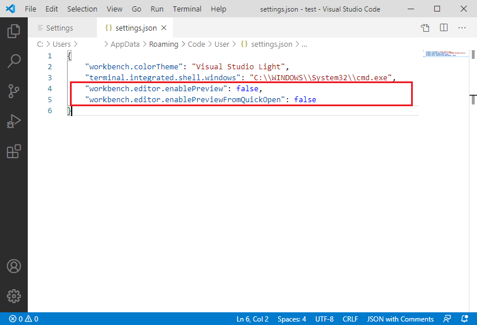Open the Terminal menu
The image size is (477, 325).
(x=187, y=9)
